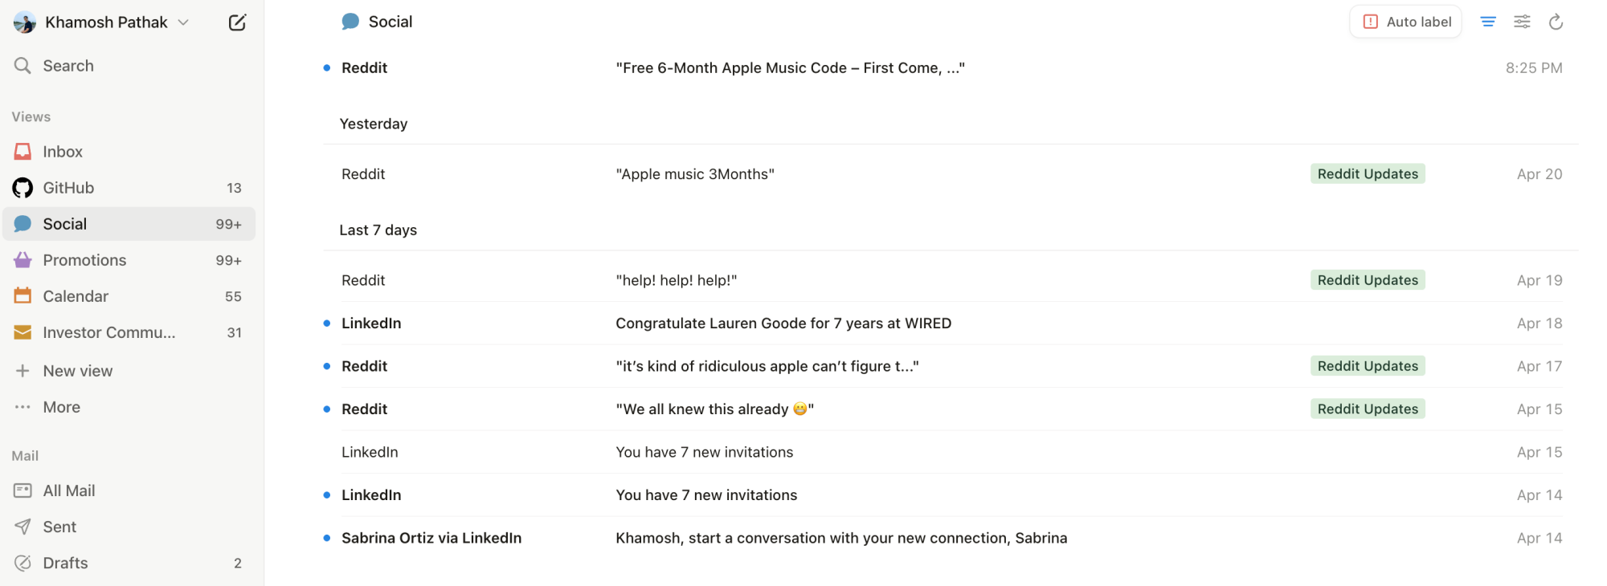Refresh the mailbox
1607x586 pixels.
click(1556, 22)
